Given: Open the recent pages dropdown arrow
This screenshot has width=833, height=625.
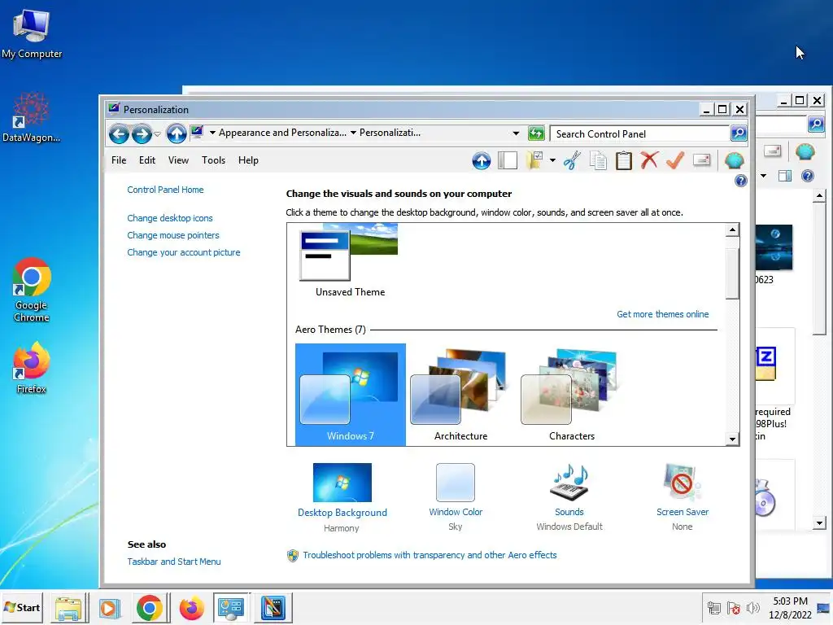Looking at the screenshot, I should coord(157,134).
